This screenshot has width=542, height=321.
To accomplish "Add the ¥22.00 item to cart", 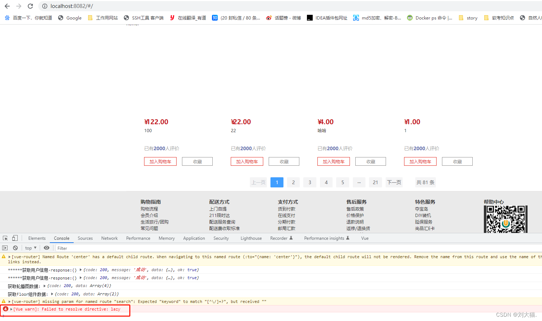I will [x=247, y=161].
